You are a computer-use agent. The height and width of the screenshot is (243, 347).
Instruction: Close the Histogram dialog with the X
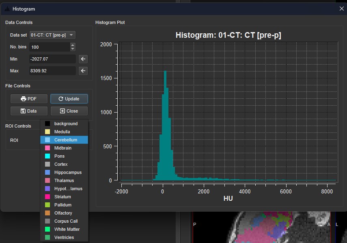(341, 9)
